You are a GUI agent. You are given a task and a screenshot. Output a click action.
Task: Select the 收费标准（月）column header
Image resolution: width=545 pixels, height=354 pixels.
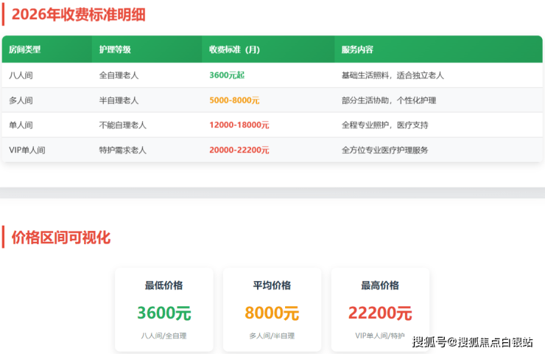click(x=234, y=49)
